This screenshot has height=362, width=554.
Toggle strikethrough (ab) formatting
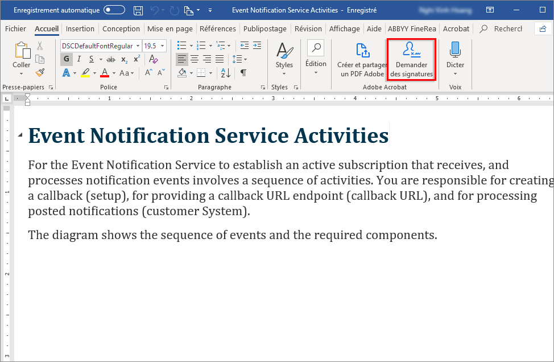pos(111,59)
